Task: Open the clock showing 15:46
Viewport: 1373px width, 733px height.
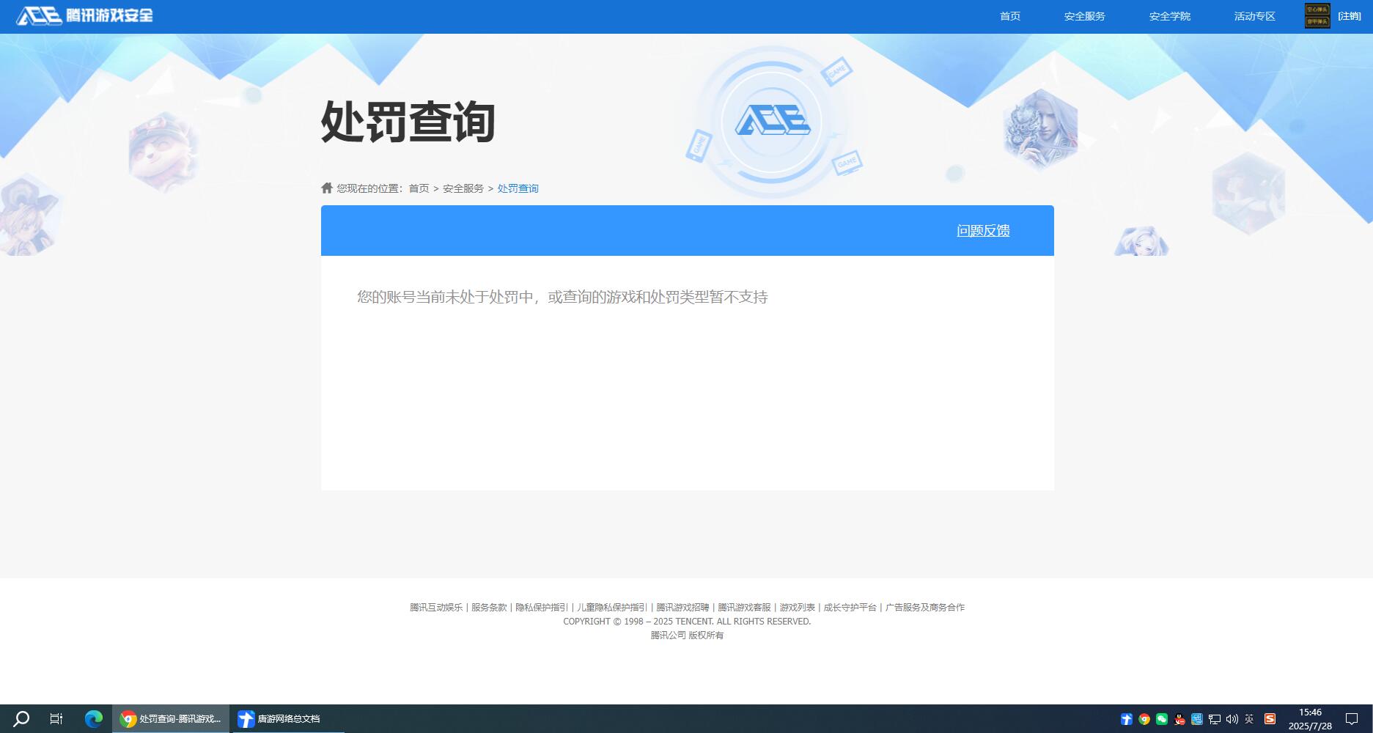Action: (1310, 718)
